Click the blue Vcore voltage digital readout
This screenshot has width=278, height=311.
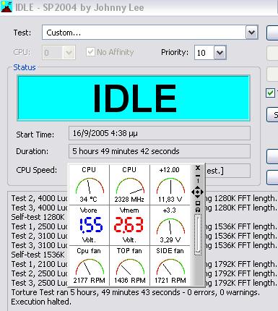point(91,225)
